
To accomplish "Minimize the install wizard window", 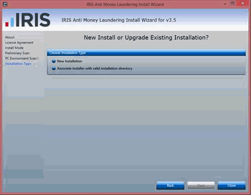I will point(225,4).
